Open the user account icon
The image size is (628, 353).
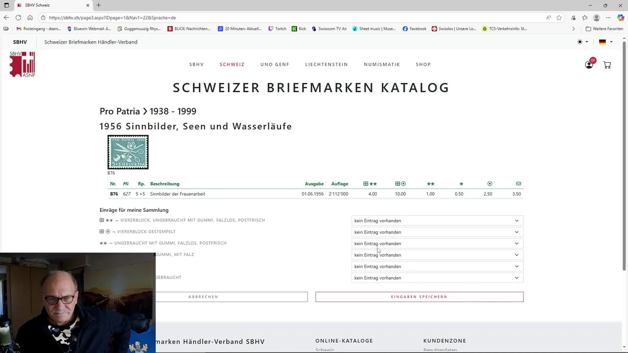pos(589,65)
